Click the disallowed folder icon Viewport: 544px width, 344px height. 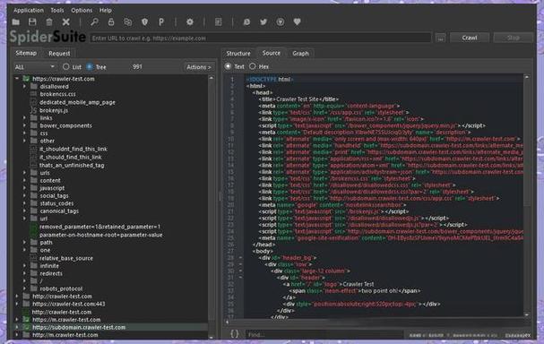coord(34,86)
